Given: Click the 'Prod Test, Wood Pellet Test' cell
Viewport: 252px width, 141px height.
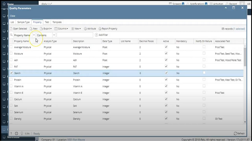Looking at the screenshot, I should pyautogui.click(x=228, y=60).
